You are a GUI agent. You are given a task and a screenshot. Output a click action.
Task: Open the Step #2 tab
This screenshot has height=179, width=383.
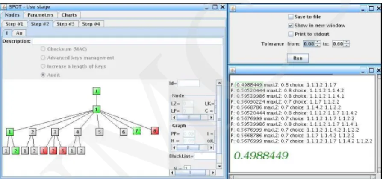pos(40,24)
